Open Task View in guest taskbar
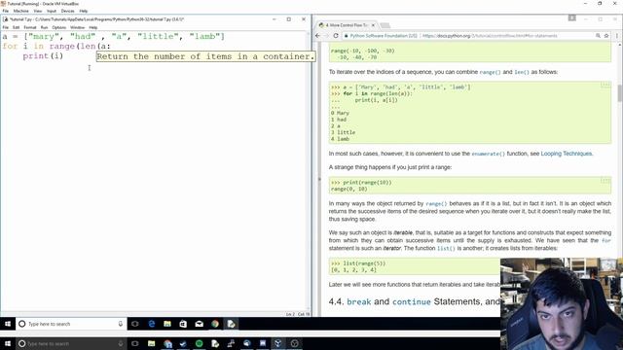This screenshot has width=623, height=350. coord(135,324)
